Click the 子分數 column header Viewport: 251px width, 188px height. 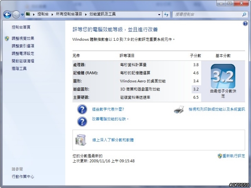[195, 56]
